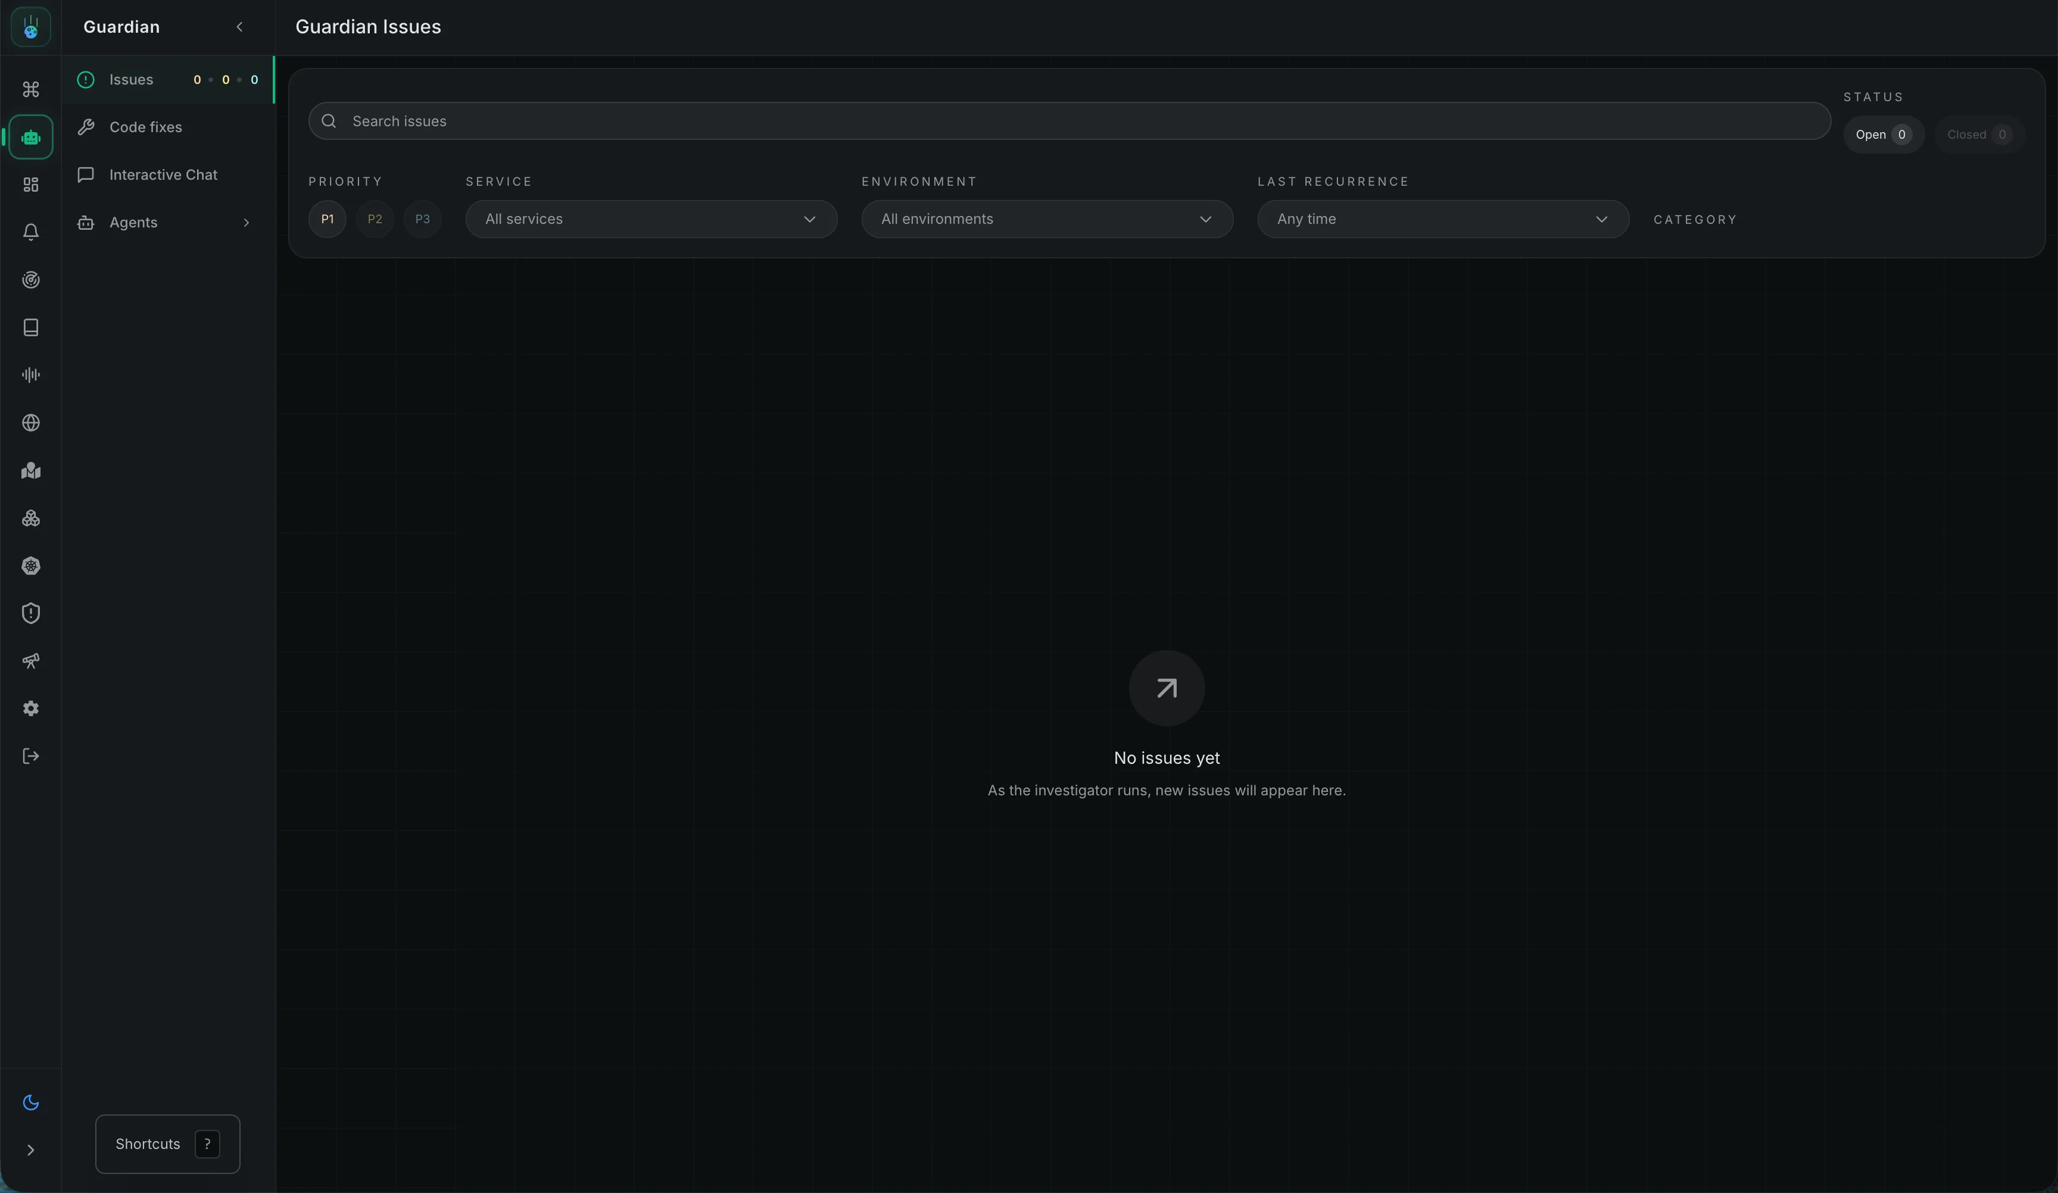Open the map pin icon in the rail
This screenshot has height=1193, width=2058.
[x=31, y=470]
